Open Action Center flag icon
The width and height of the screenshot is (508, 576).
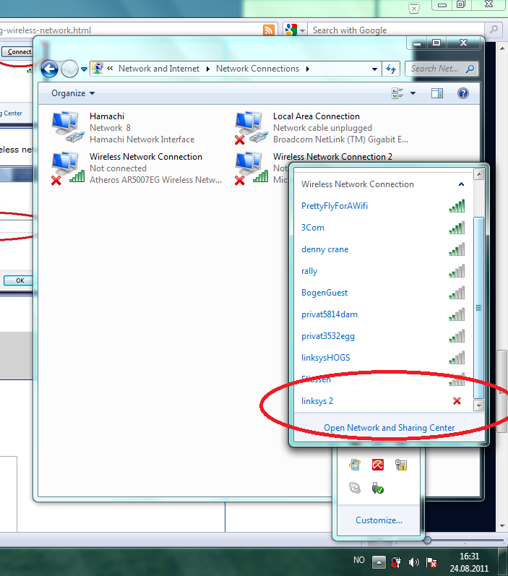coord(431,562)
